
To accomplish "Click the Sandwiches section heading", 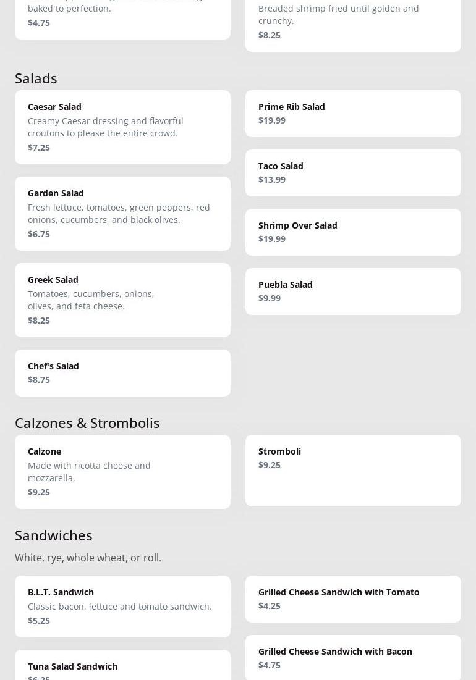I will tap(54, 535).
